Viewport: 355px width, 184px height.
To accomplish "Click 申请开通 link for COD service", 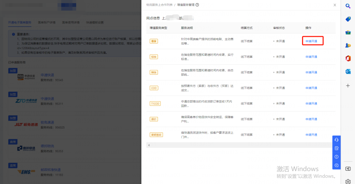I will coord(311,88).
